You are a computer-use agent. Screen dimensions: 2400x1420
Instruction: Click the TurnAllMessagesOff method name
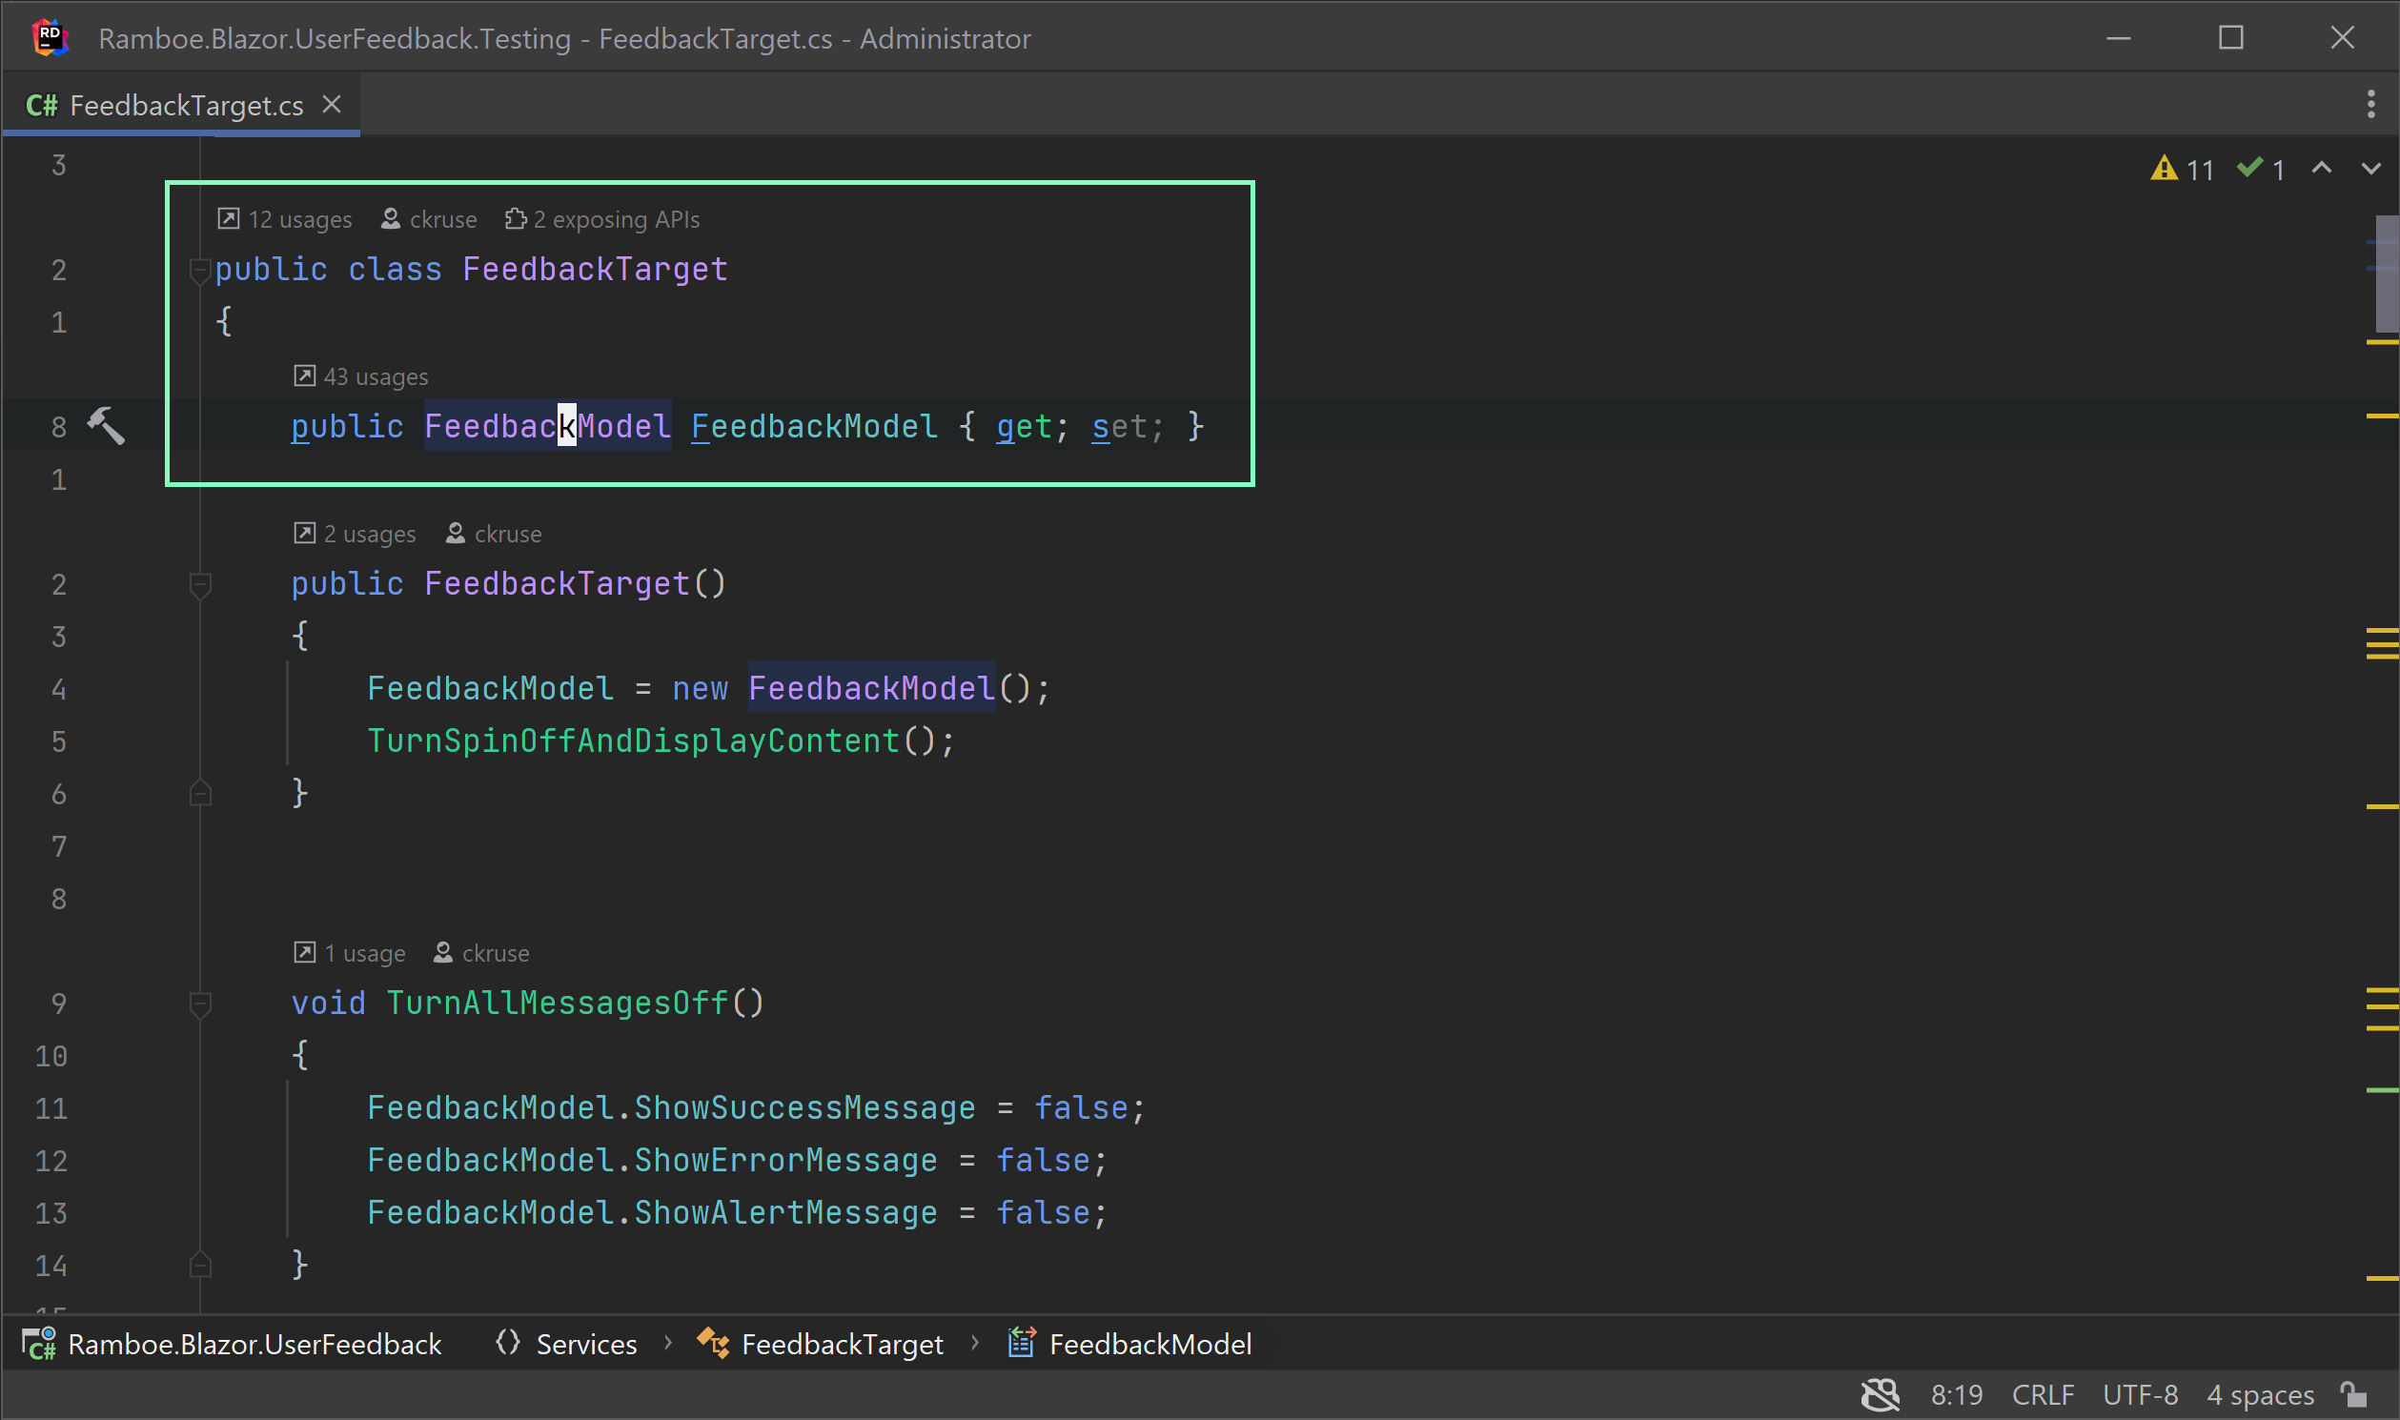click(557, 1003)
